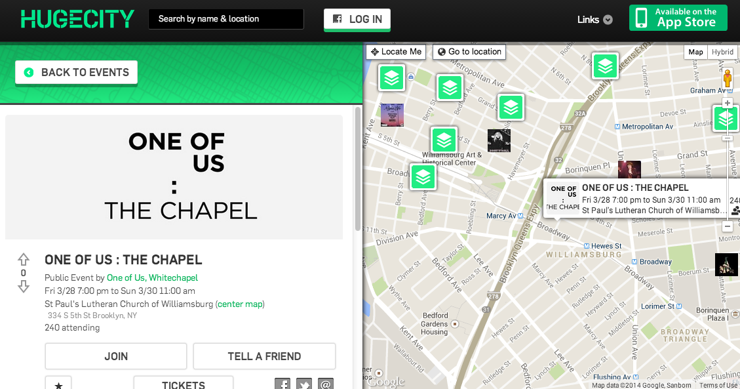Zoom in on the map with plus
The width and height of the screenshot is (740, 389).
727,103
